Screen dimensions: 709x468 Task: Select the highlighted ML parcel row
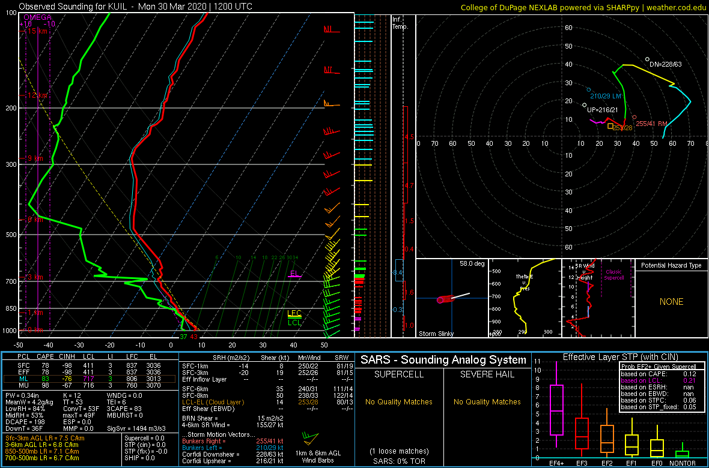point(89,379)
